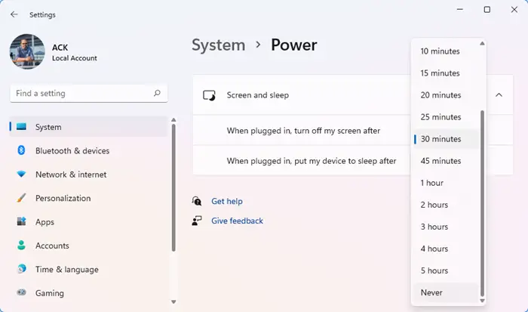Open the Get help link
528x312 pixels.
point(226,202)
